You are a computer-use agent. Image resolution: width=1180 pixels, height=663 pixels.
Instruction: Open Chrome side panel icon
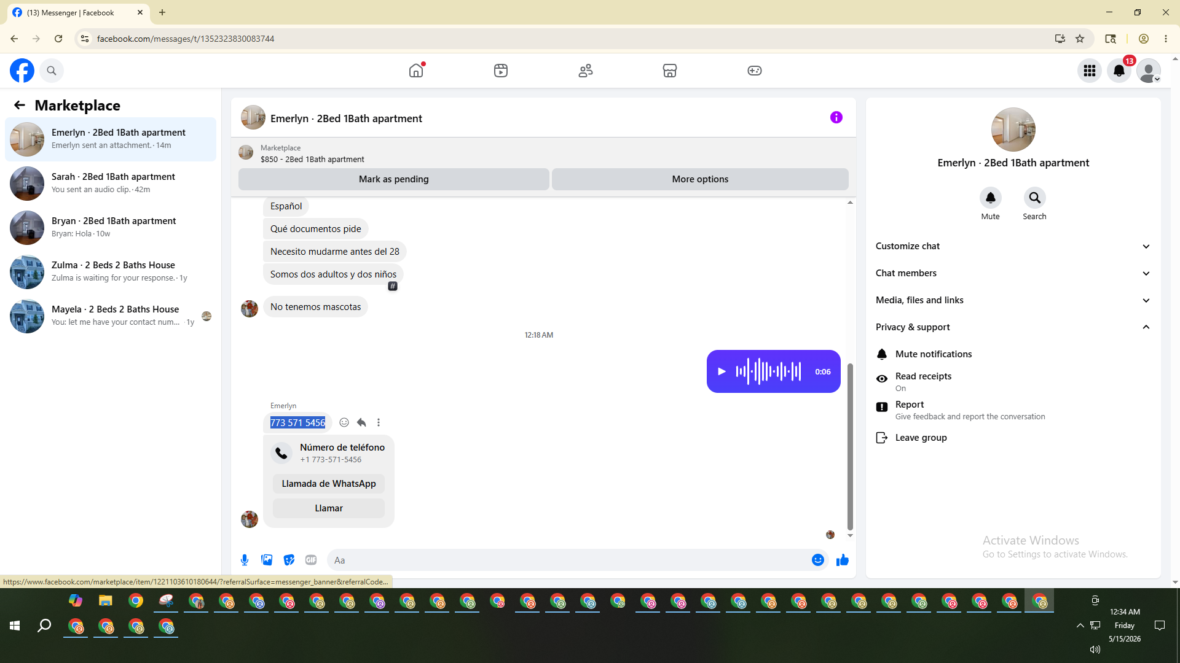[1111, 39]
